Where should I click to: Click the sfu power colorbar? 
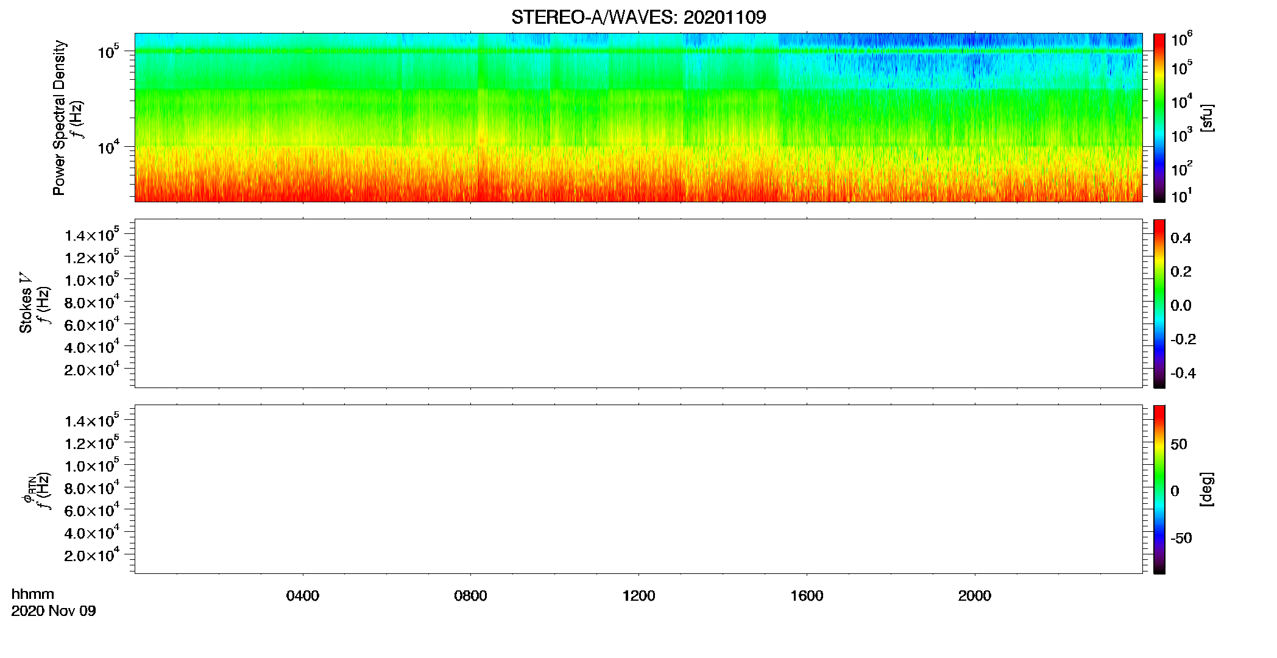1159,118
